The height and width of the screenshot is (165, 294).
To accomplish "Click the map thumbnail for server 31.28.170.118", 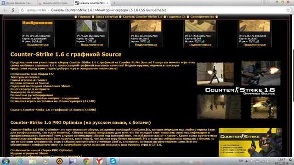I will [254, 26].
